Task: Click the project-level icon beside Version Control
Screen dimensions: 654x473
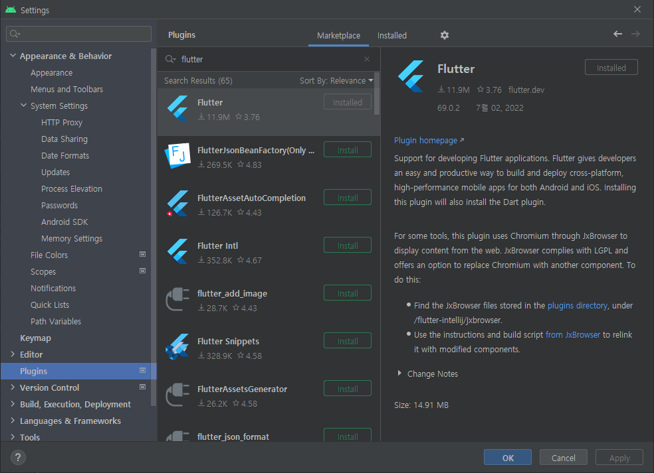Action: click(x=142, y=387)
